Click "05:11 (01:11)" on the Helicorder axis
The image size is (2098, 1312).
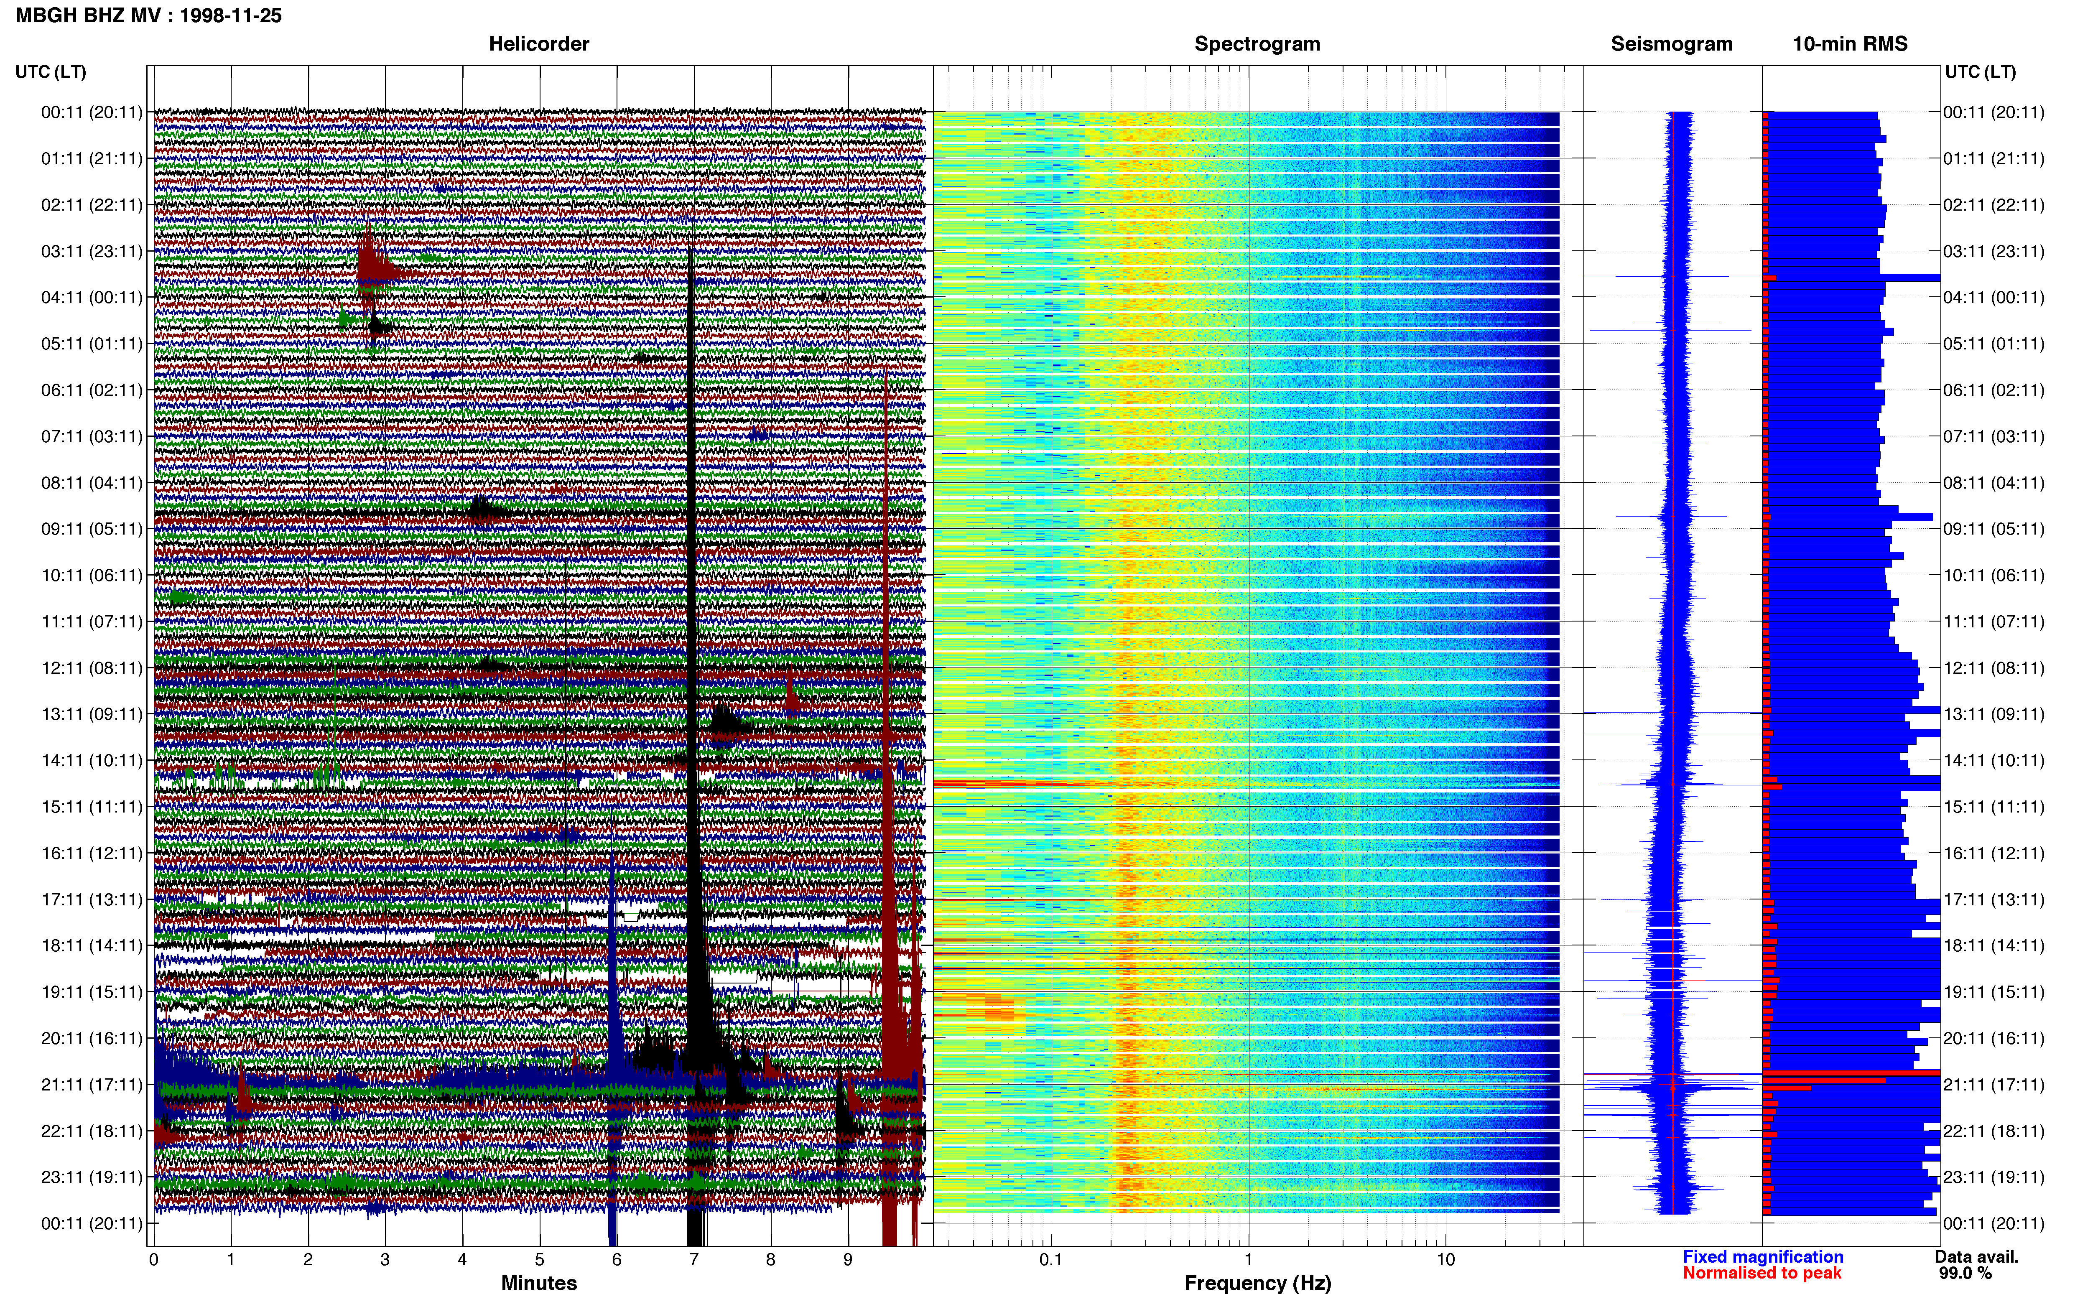[92, 344]
